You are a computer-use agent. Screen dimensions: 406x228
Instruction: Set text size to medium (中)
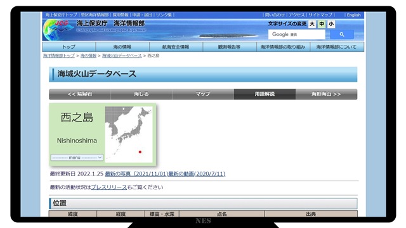322,24
